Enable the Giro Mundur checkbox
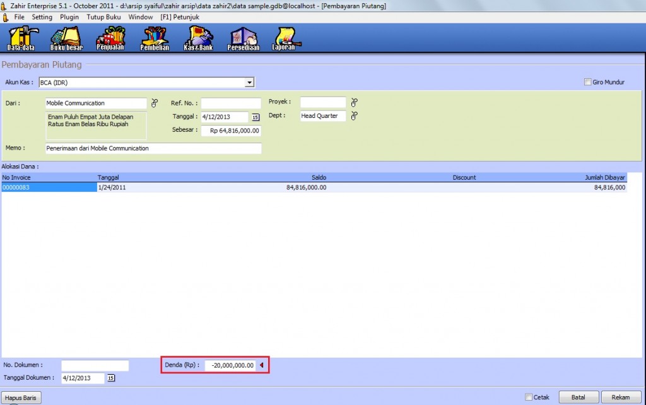Viewport: 646px width, 405px height. [x=588, y=82]
